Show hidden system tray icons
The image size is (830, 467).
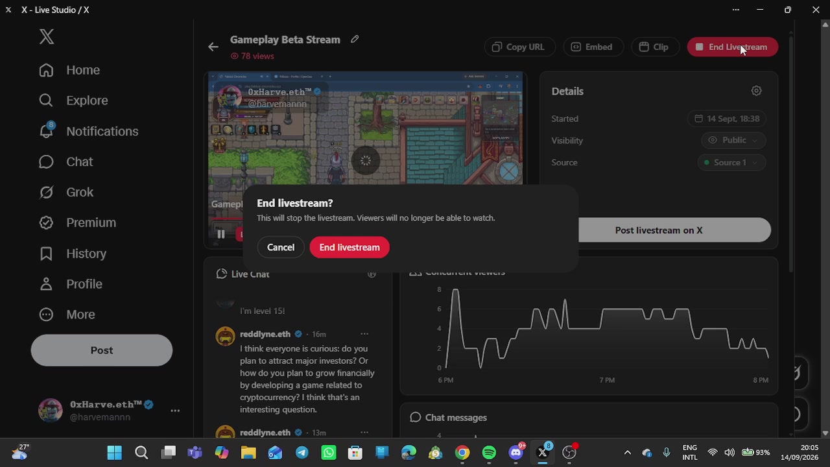pyautogui.click(x=627, y=453)
